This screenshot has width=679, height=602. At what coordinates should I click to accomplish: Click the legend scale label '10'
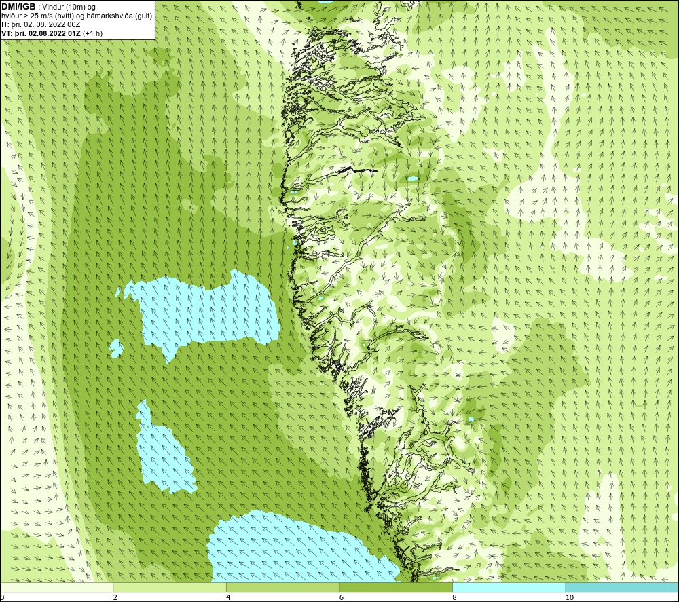[x=570, y=597]
